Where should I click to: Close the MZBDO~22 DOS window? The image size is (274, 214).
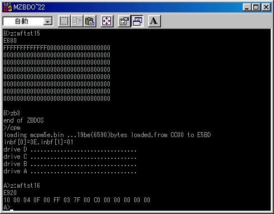coord(266,7)
